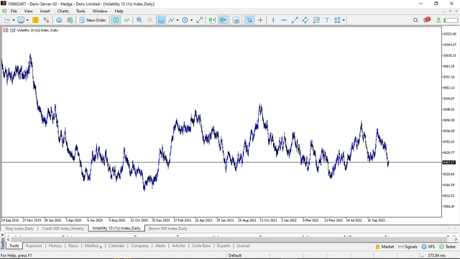Screen dimensions: 460x259
Task: Expand the chart templates dropdown arrow
Action: click(27, 20)
